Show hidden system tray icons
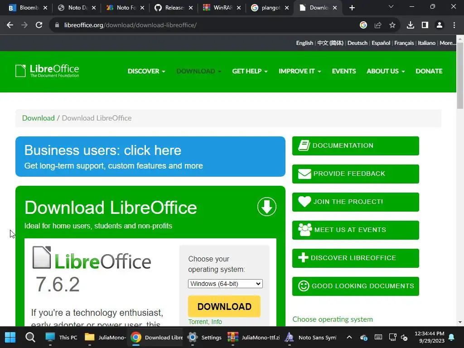Image resolution: width=464 pixels, height=348 pixels. [x=349, y=337]
